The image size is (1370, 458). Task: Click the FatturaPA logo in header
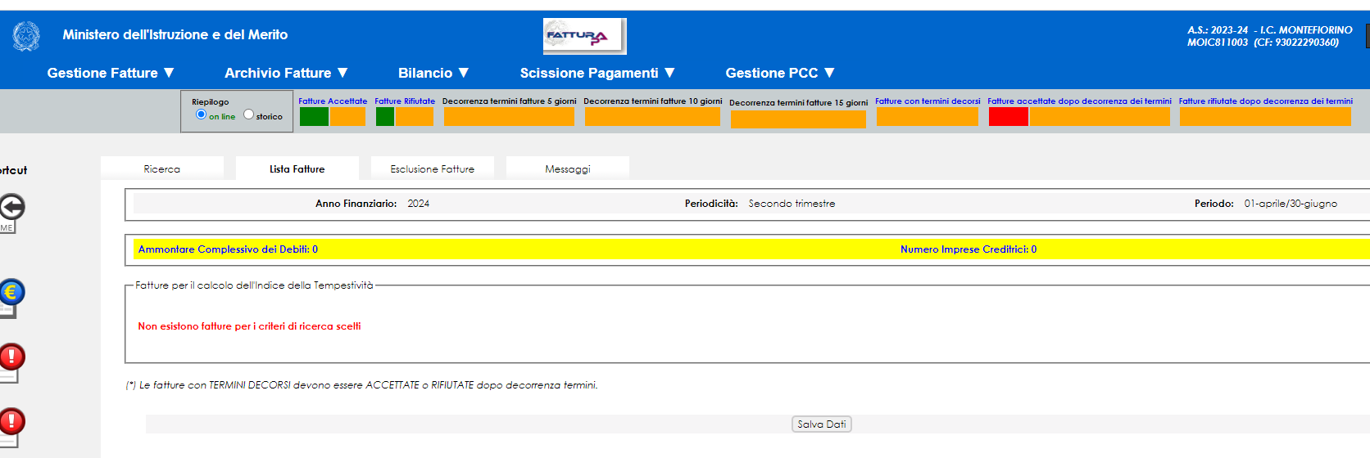(x=584, y=36)
